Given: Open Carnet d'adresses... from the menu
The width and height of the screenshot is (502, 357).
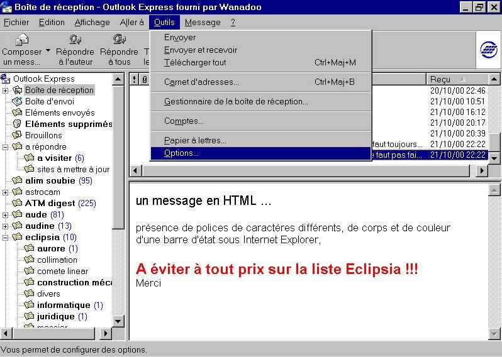Looking at the screenshot, I should 260,82.
